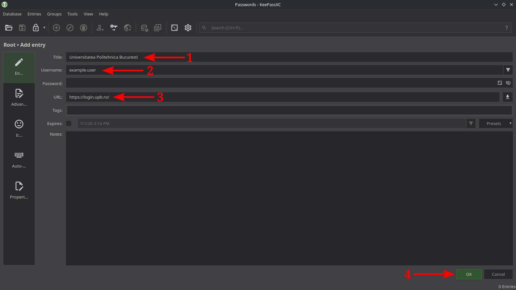The height and width of the screenshot is (290, 516).
Task: Switch to the Properties sidebar section
Action: tap(19, 191)
